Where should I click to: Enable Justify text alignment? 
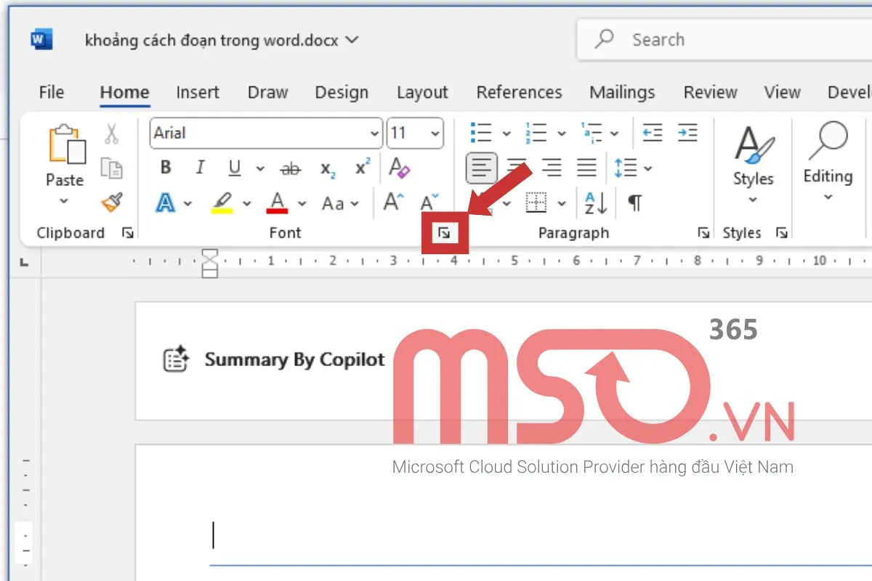[586, 168]
